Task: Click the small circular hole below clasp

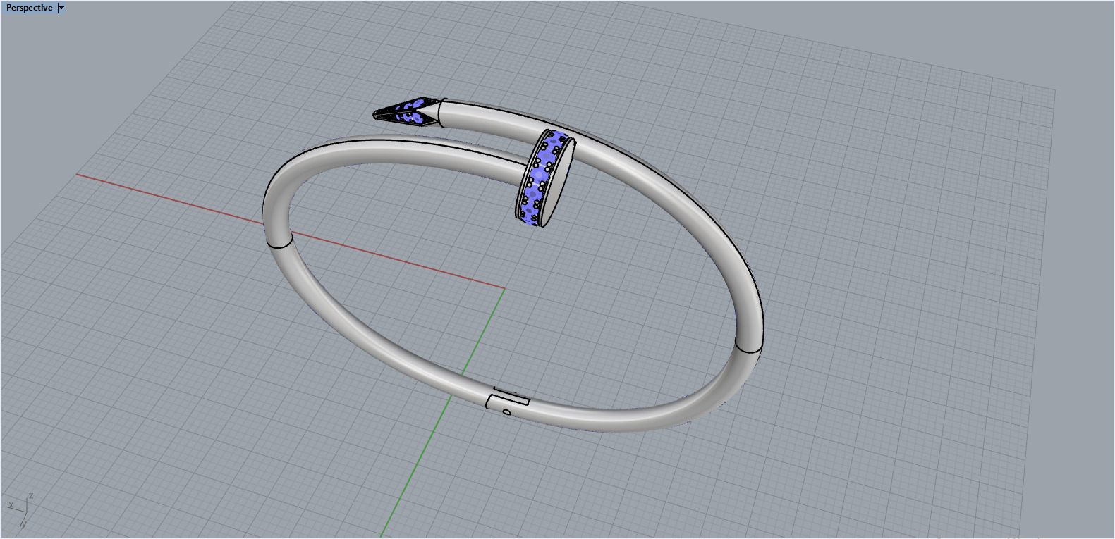Action: [507, 412]
